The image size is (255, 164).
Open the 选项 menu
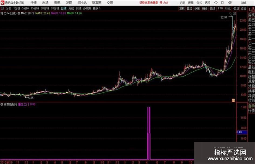pyautogui.click(x=207, y=3)
